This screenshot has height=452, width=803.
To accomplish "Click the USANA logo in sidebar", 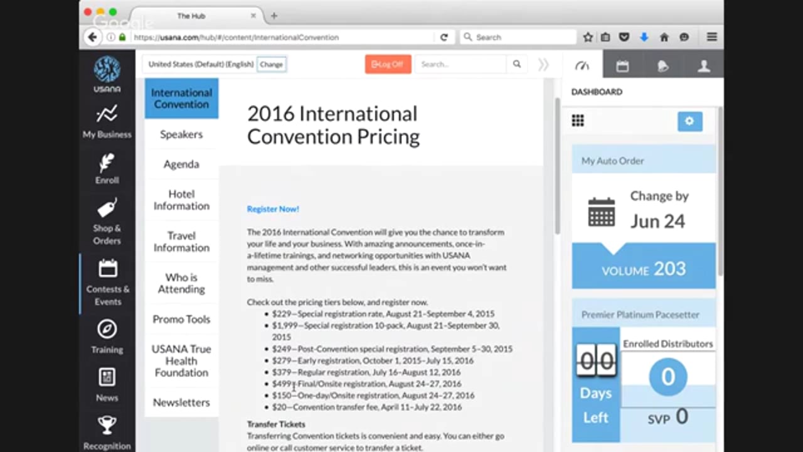I will click(107, 74).
